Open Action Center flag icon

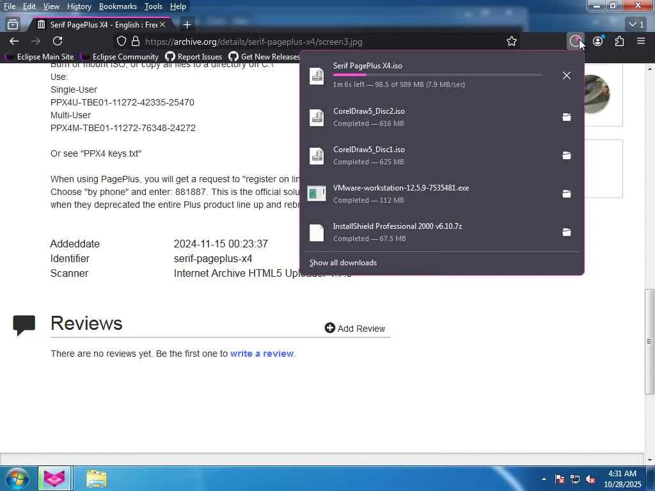(x=560, y=479)
